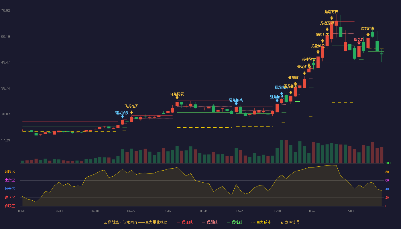
Task: Toggle the 强撑线 legend series
Action: [x=235, y=222]
